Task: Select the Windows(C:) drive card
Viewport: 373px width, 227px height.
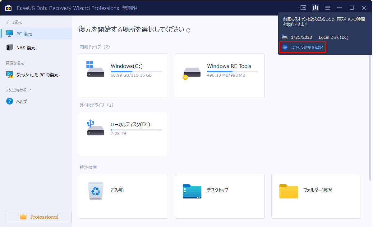Action: (123, 76)
